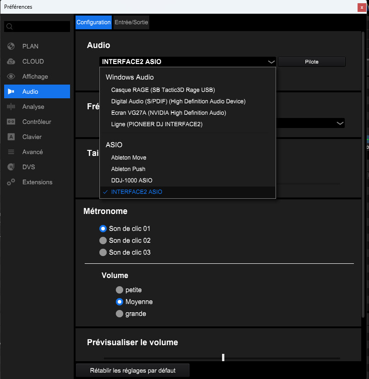This screenshot has height=379, width=369.
Task: Select Son de clic 01 radio
Action: tap(103, 229)
